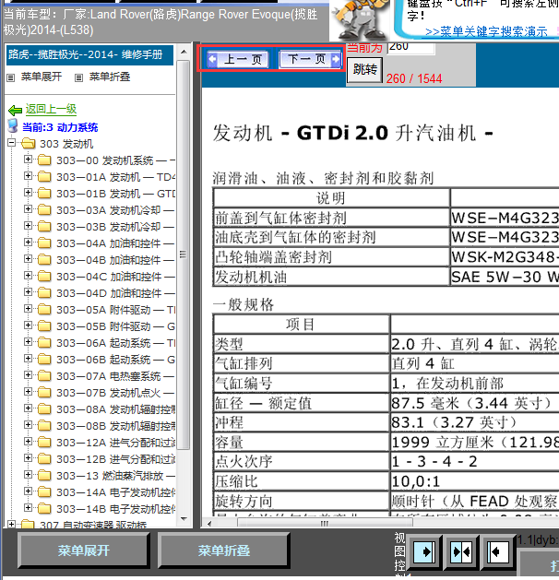
Task: Expand 303-05A 附件驱动 node
Action: point(28,309)
